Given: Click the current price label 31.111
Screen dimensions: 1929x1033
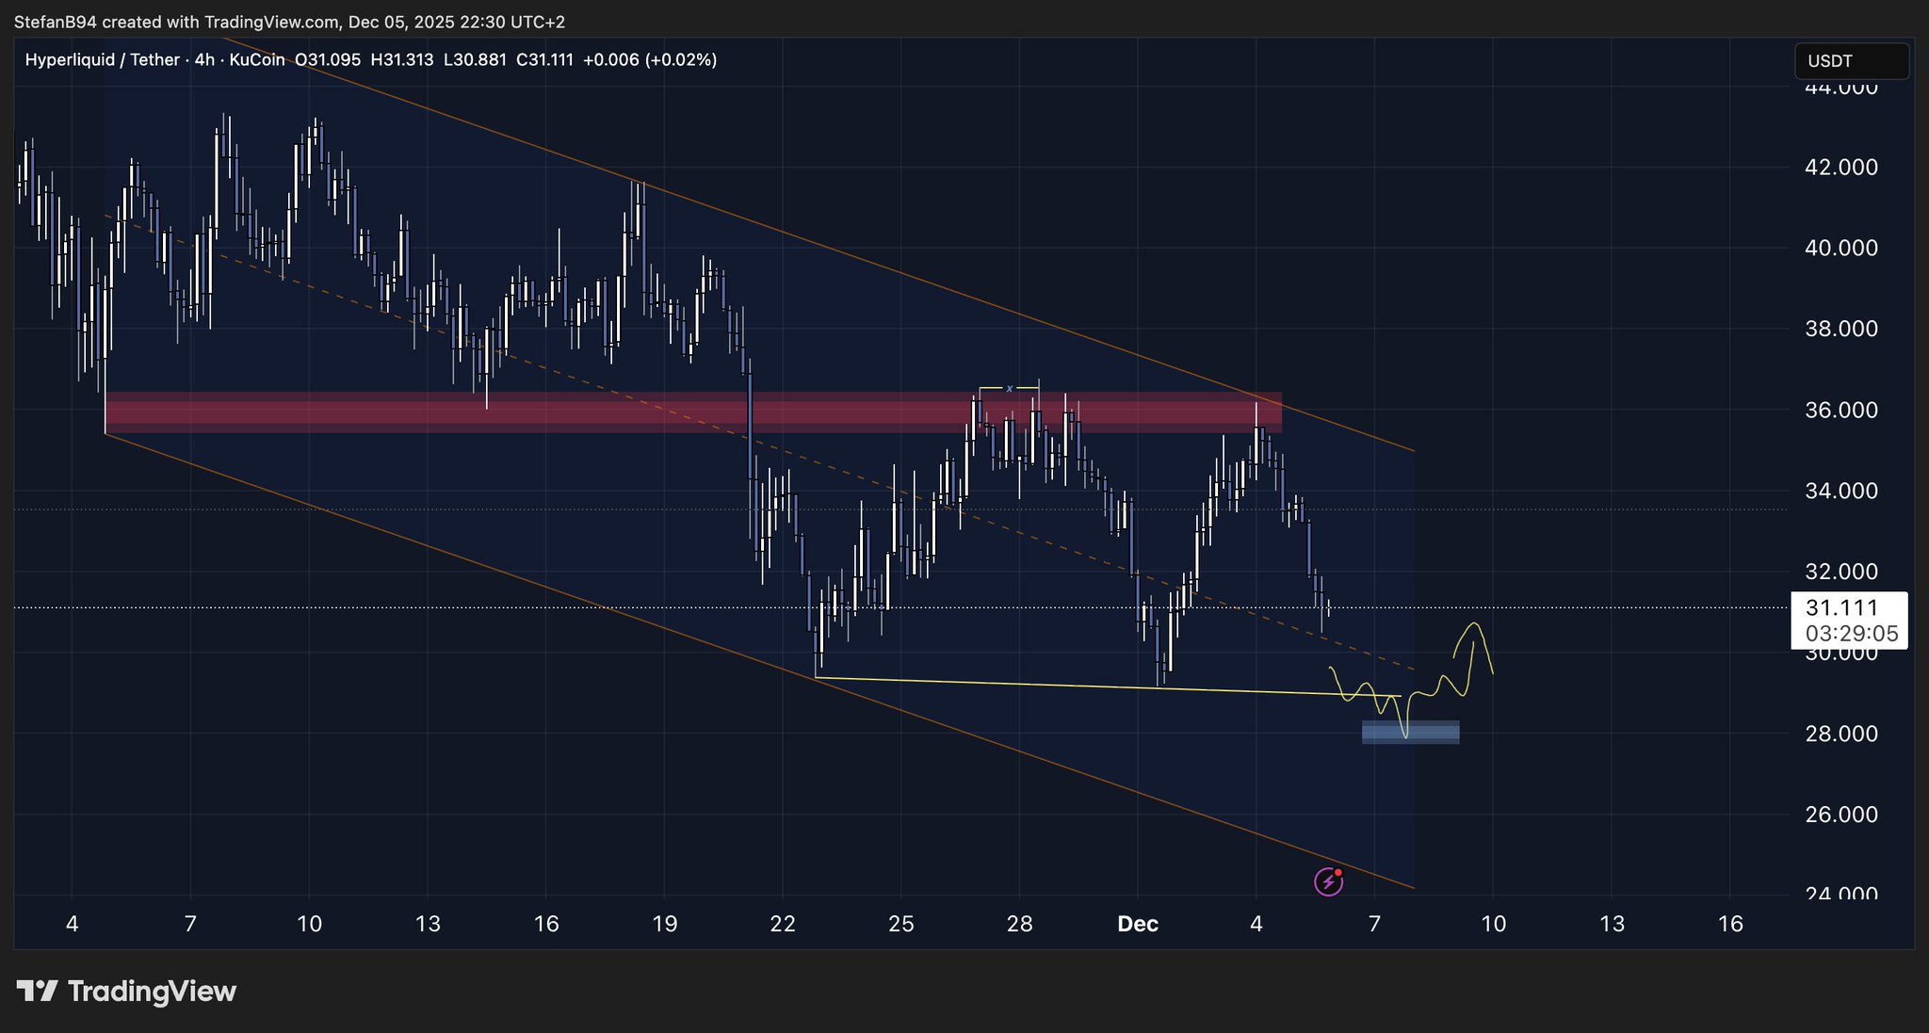Looking at the screenshot, I should click(1841, 608).
